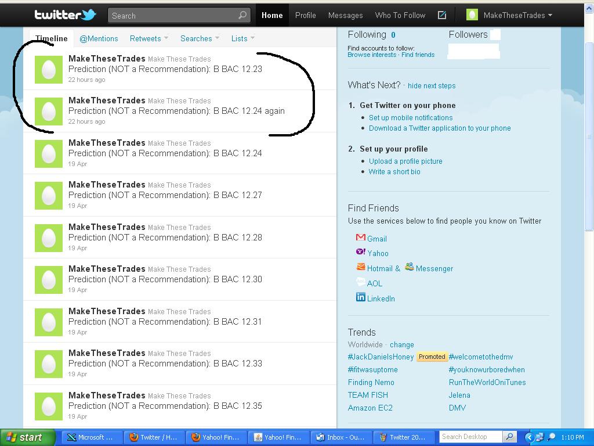Click MakeTheseTrades name on tweet B BAC 12.24 again
Screen dimensions: 594x446
click(107, 100)
